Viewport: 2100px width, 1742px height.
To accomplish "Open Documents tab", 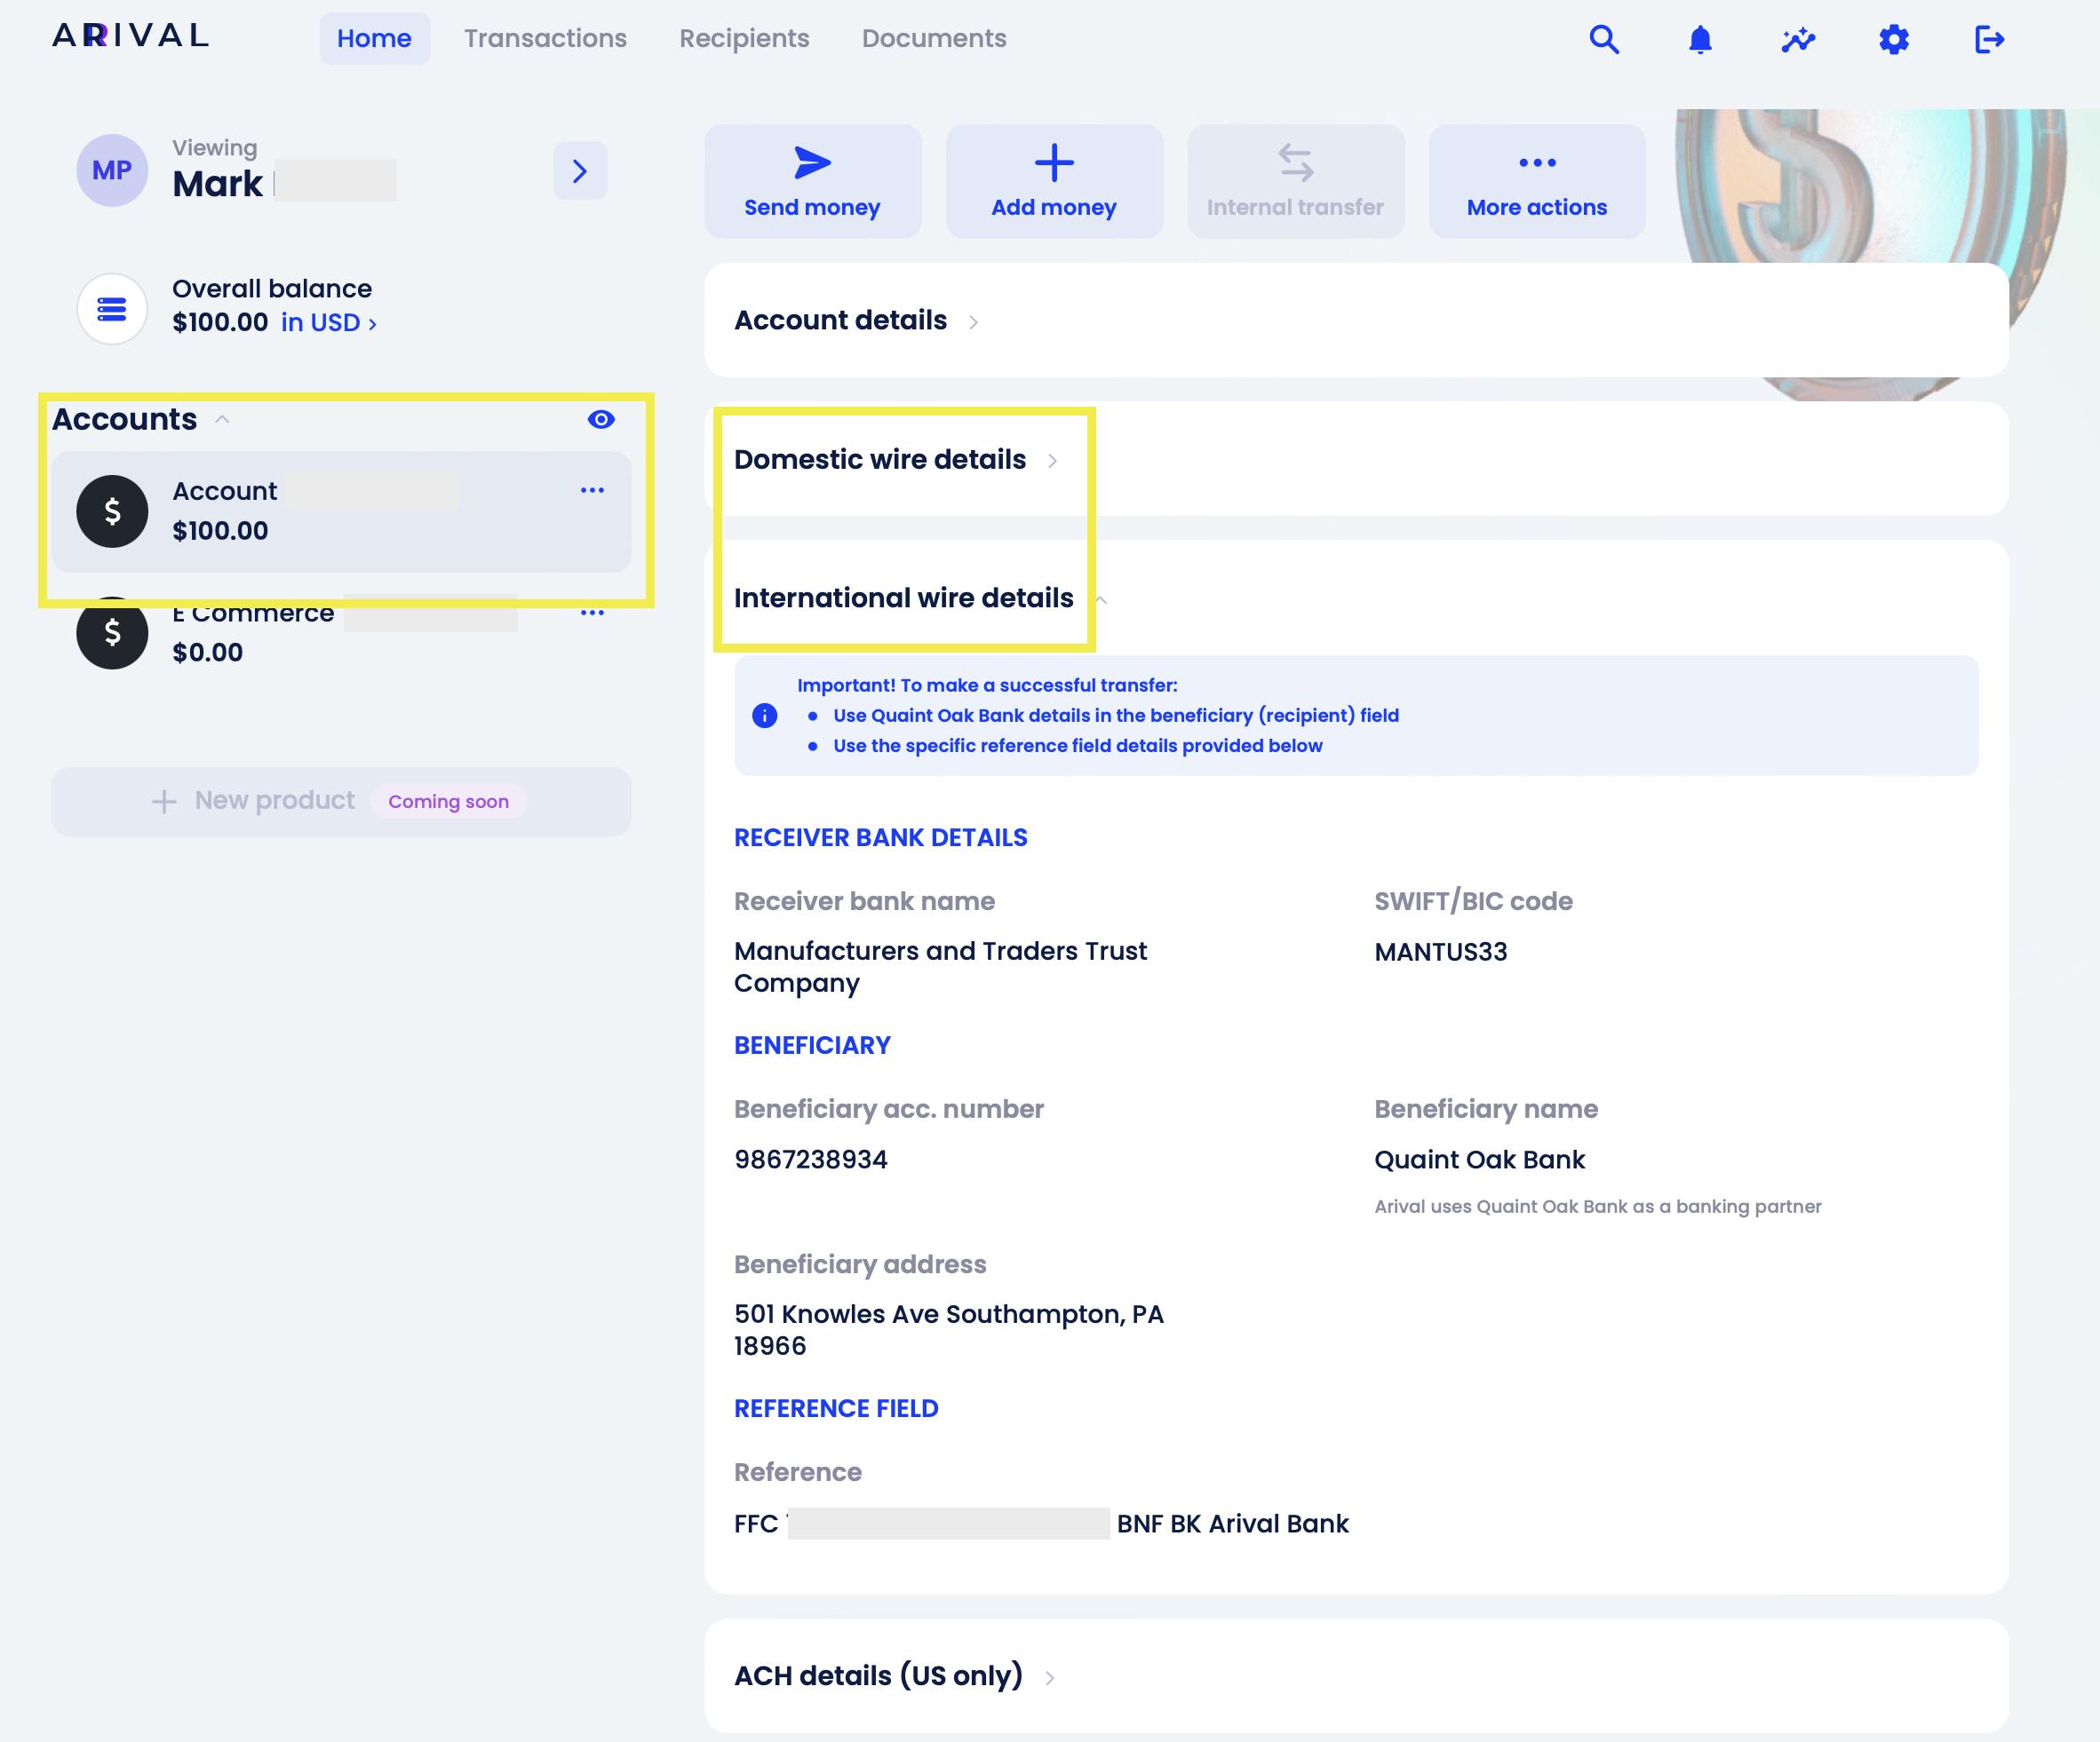I will pyautogui.click(x=934, y=39).
